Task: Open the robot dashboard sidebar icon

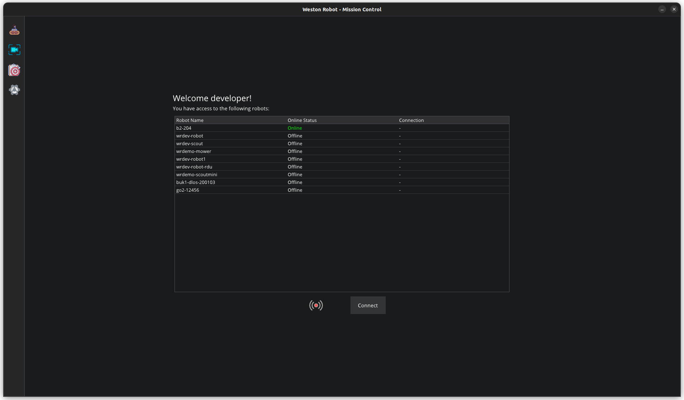Action: pos(14,30)
